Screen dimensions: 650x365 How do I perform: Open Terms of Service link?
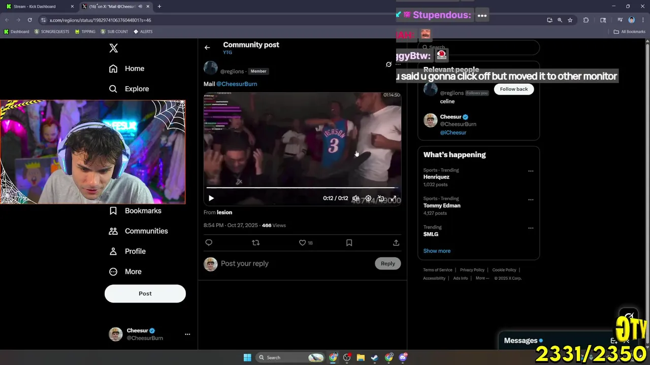point(437,270)
